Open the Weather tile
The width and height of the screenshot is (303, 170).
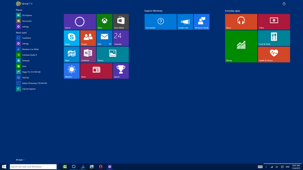tap(71, 71)
